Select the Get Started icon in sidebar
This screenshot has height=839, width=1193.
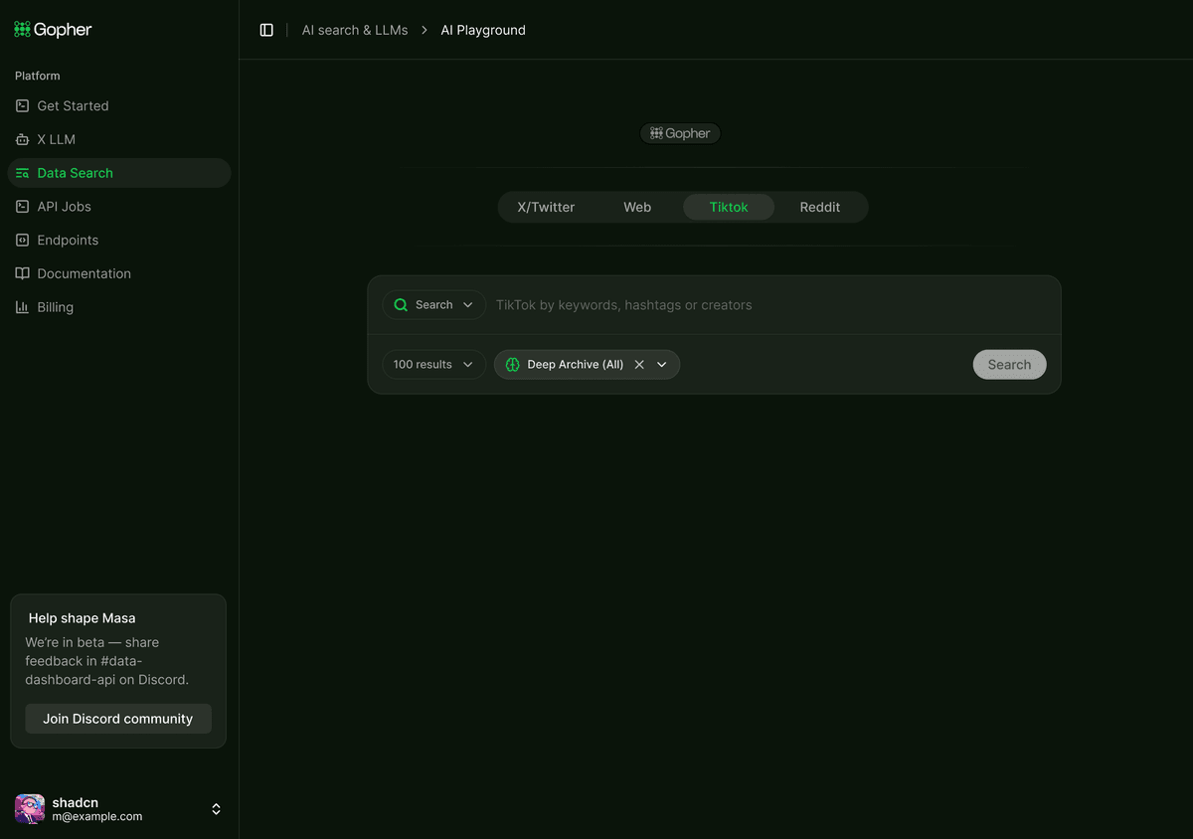coord(22,105)
